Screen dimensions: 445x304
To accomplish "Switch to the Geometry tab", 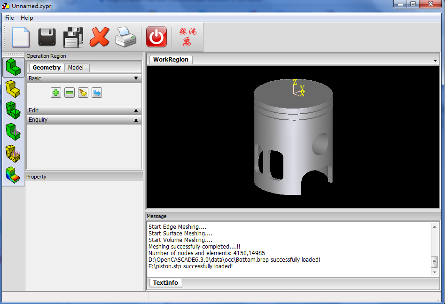I will pos(47,68).
